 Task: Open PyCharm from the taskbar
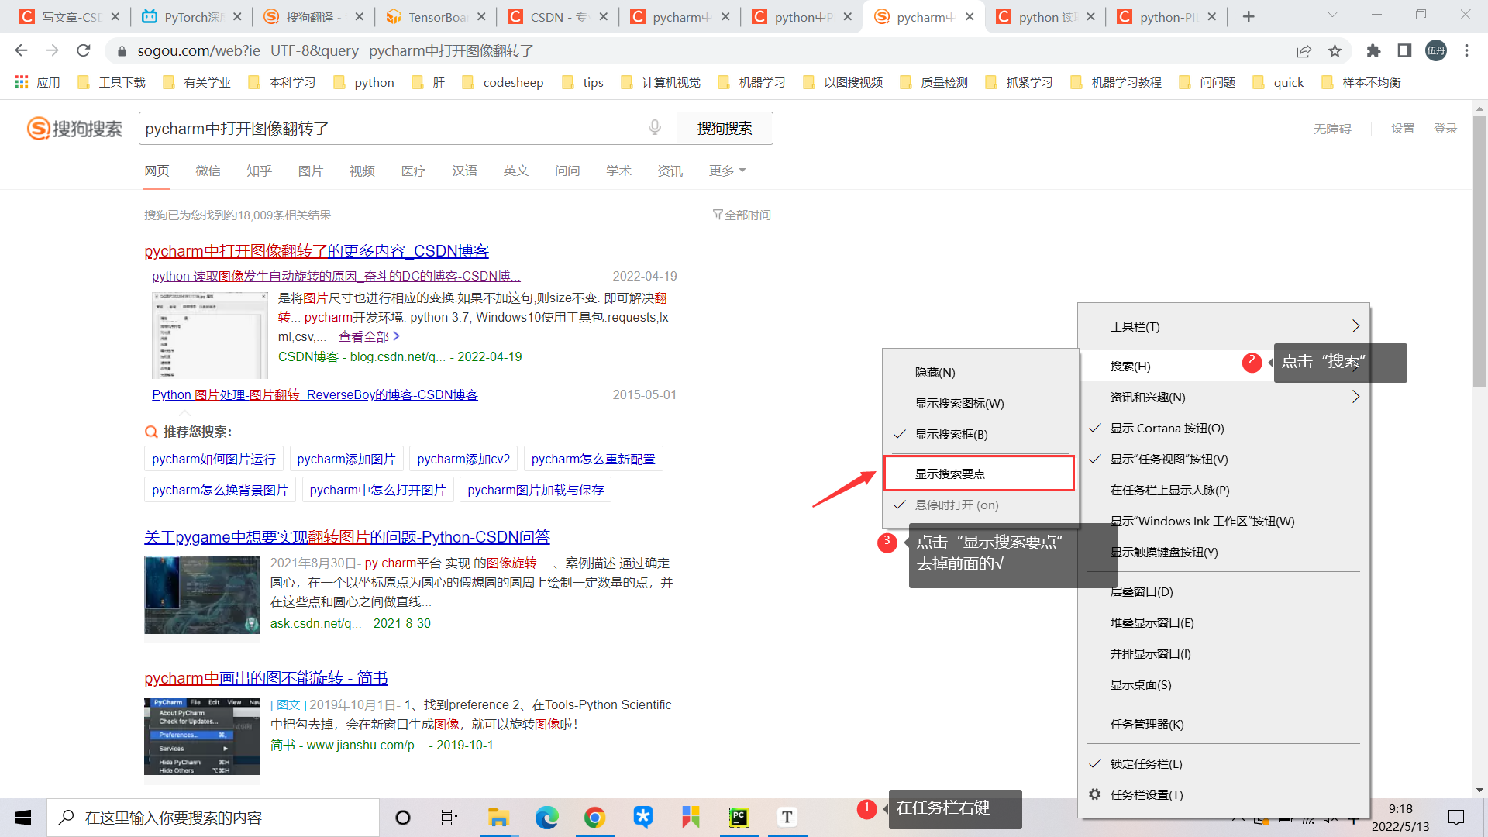click(739, 817)
